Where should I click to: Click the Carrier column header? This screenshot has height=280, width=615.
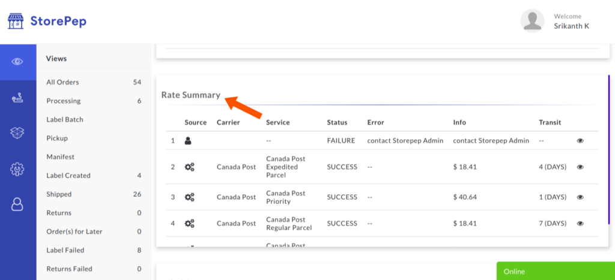click(x=228, y=122)
